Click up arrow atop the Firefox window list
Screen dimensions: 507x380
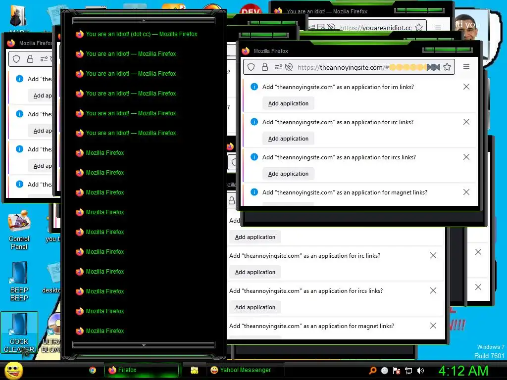point(144,20)
